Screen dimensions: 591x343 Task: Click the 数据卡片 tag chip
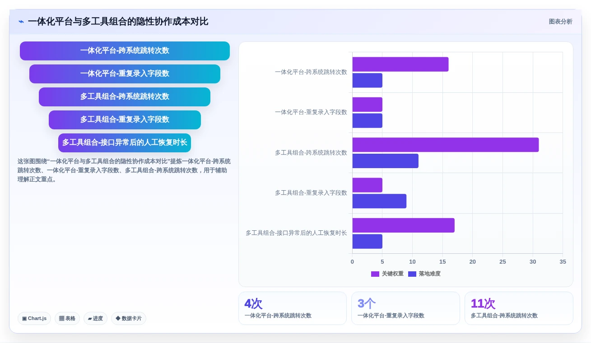click(129, 318)
